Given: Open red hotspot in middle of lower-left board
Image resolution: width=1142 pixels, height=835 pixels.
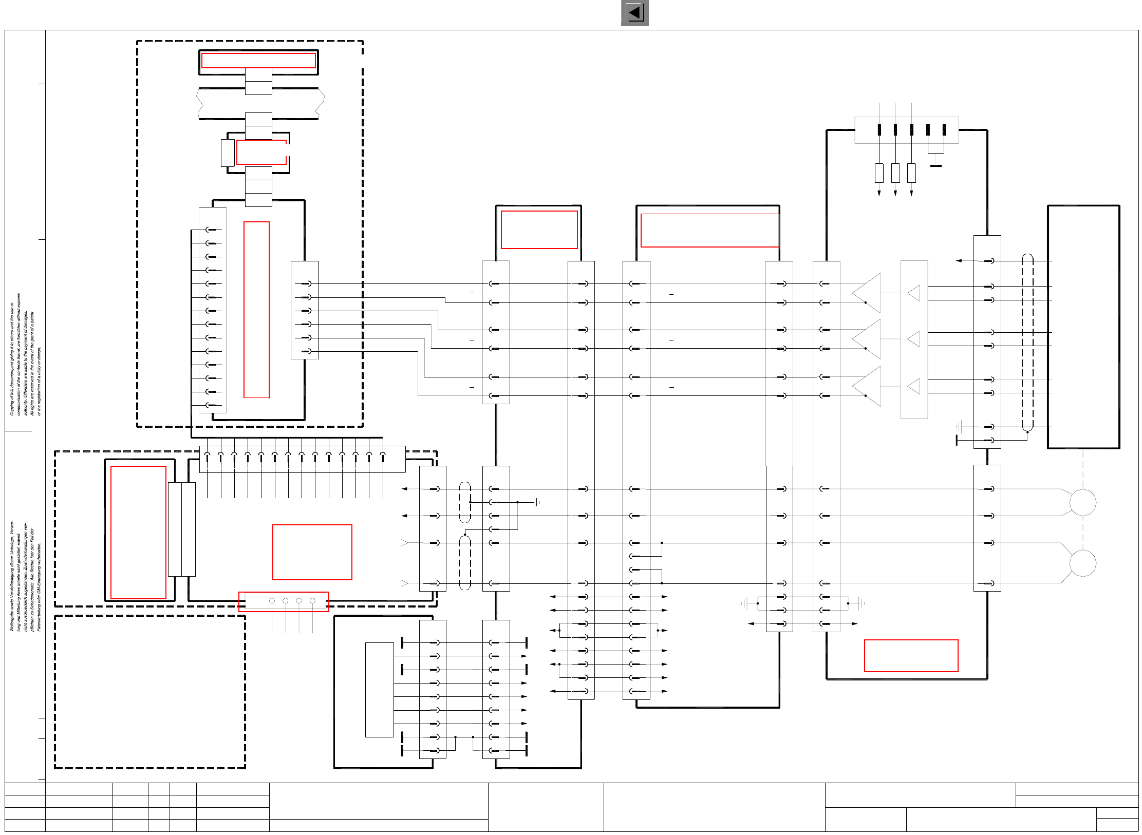Looking at the screenshot, I should (312, 552).
